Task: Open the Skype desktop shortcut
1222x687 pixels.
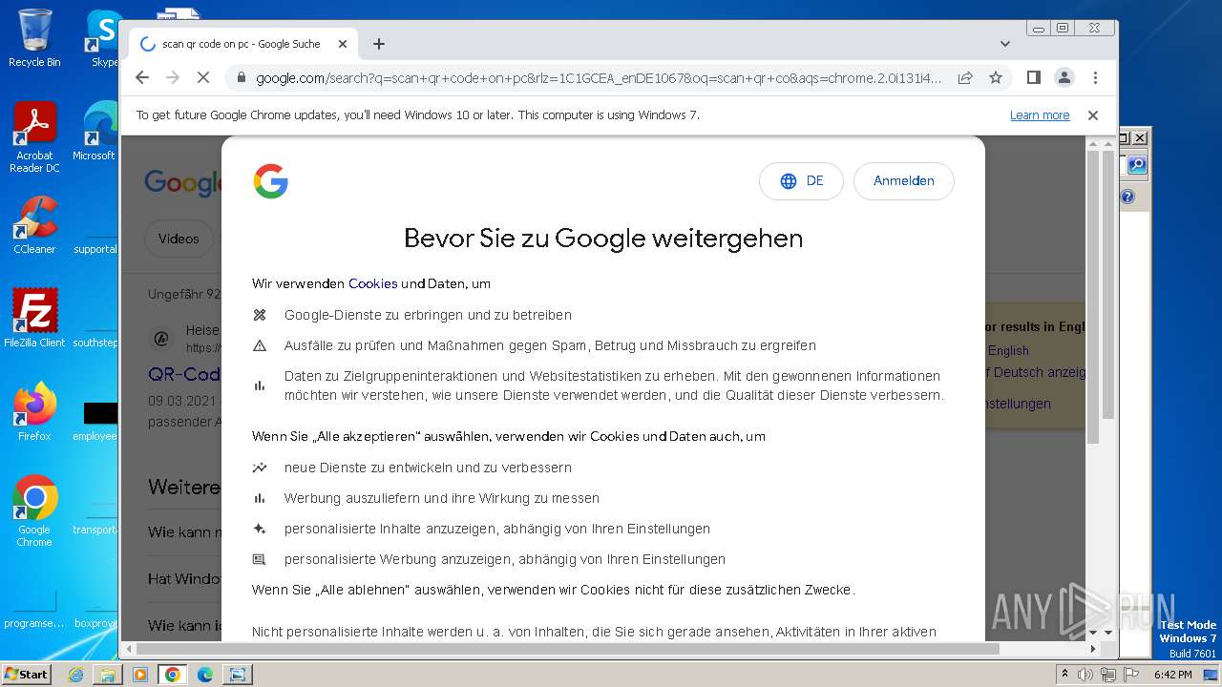Action: click(x=103, y=38)
